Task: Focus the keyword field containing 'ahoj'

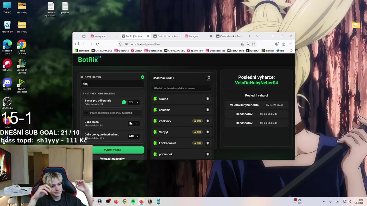Action: (x=112, y=84)
